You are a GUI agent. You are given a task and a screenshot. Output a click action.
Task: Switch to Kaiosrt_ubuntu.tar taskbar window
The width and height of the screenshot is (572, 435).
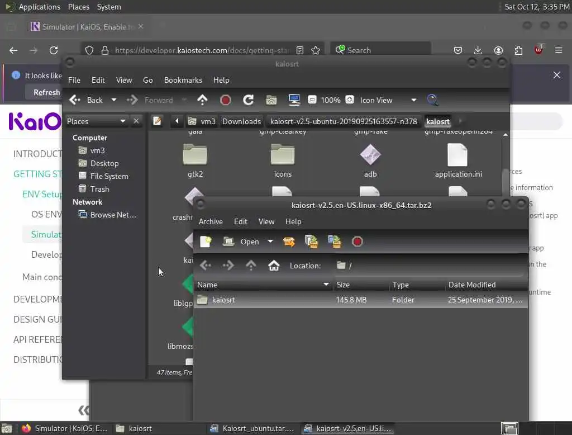pos(252,428)
